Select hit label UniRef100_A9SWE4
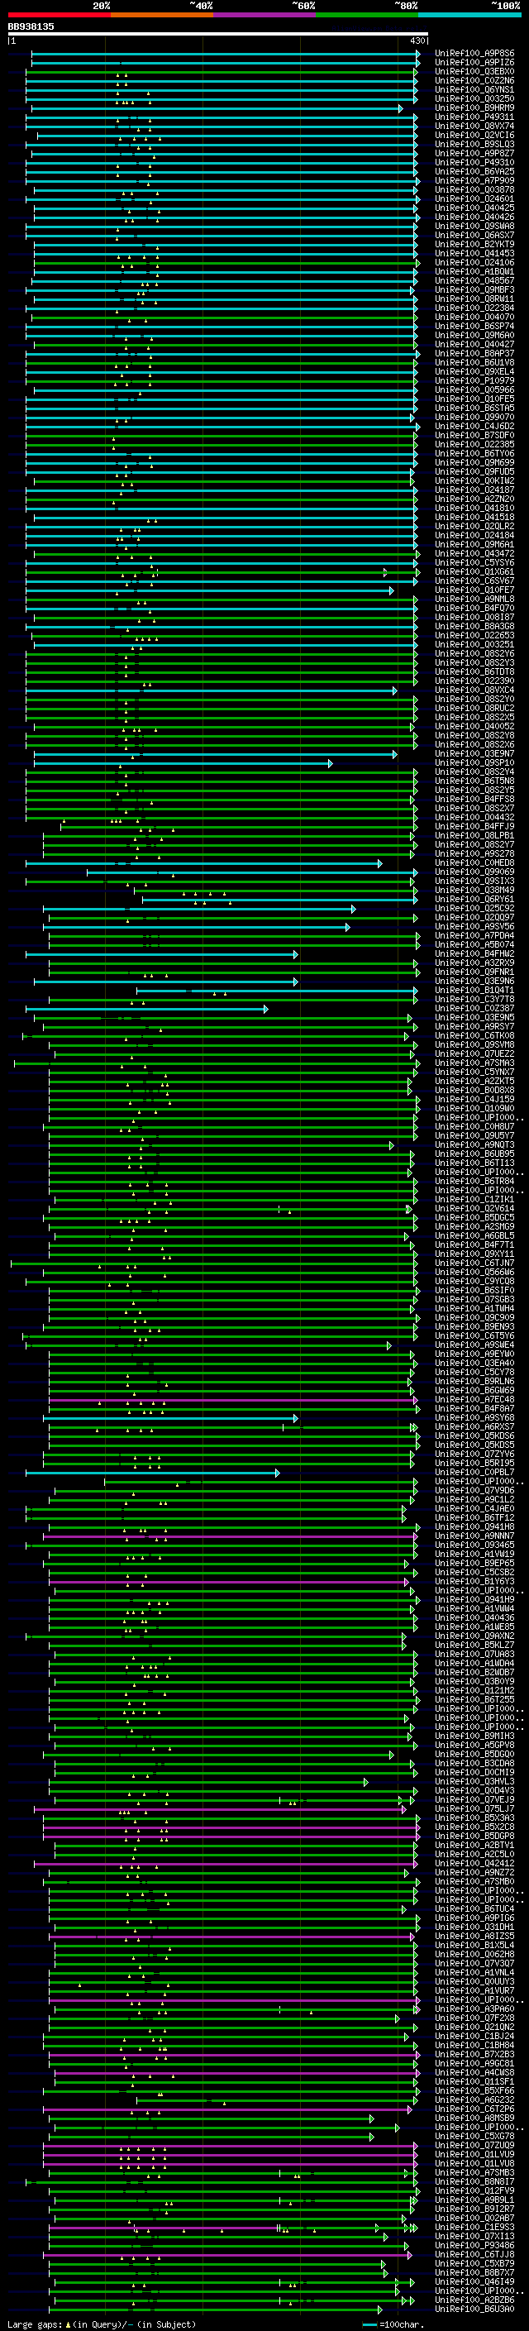Image resolution: width=529 pixels, height=2331 pixels. pos(474,1345)
